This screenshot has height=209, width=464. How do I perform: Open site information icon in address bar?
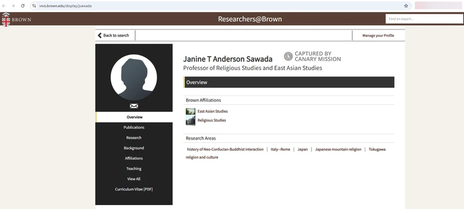point(34,6)
